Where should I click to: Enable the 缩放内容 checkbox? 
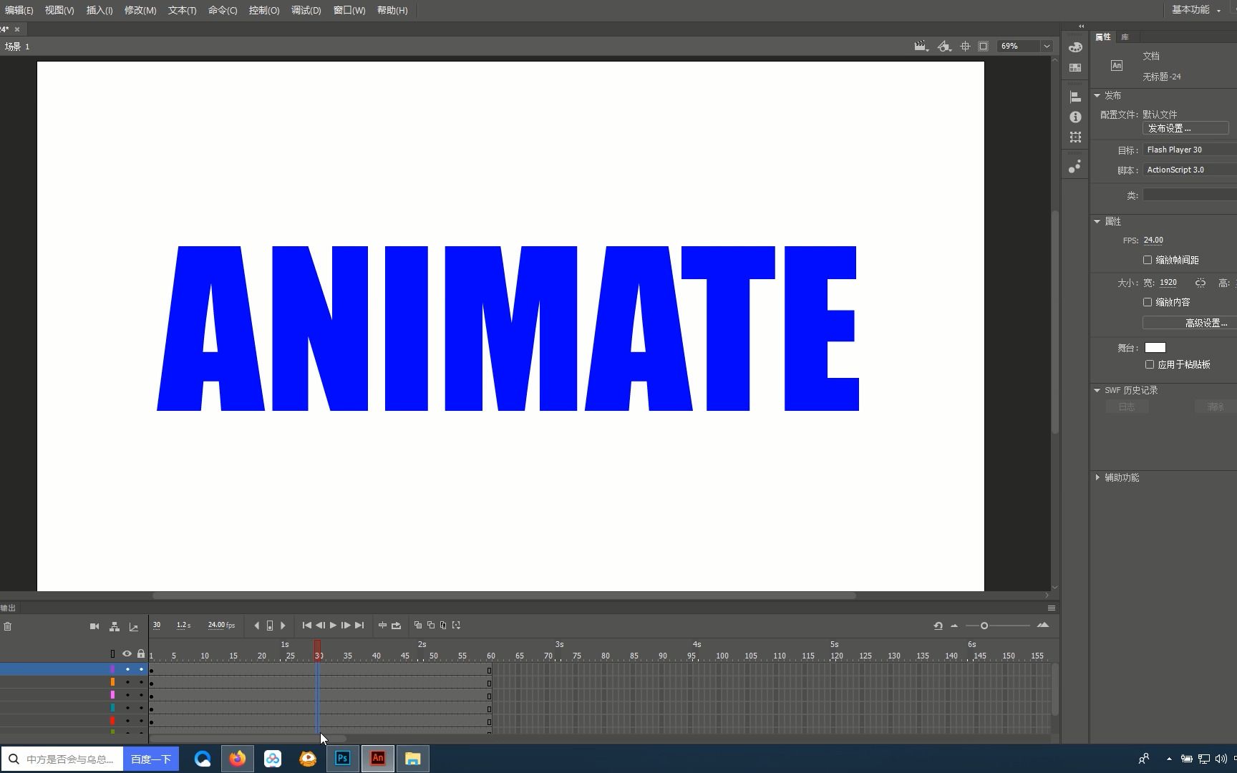pos(1148,302)
